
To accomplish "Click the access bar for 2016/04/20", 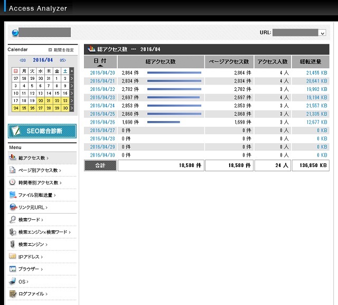I will click(x=174, y=73).
